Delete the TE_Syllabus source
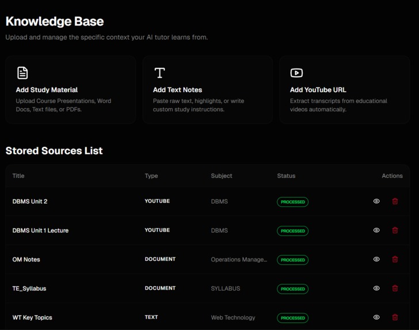 tap(395, 288)
